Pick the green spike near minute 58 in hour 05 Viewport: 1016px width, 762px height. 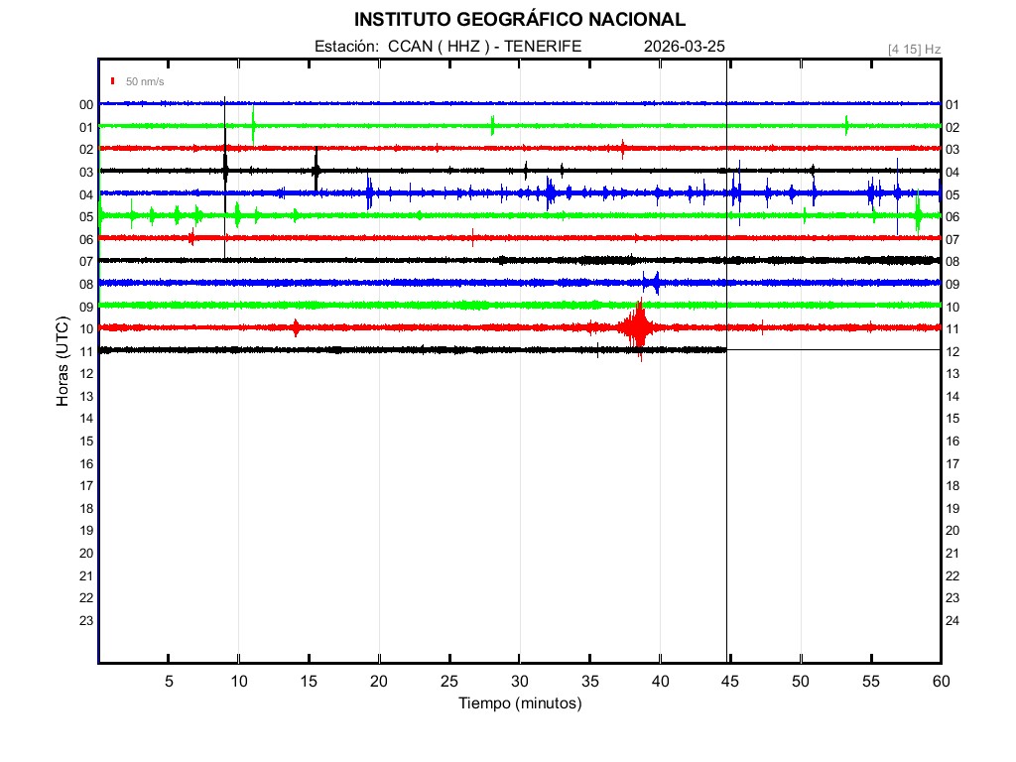918,214
